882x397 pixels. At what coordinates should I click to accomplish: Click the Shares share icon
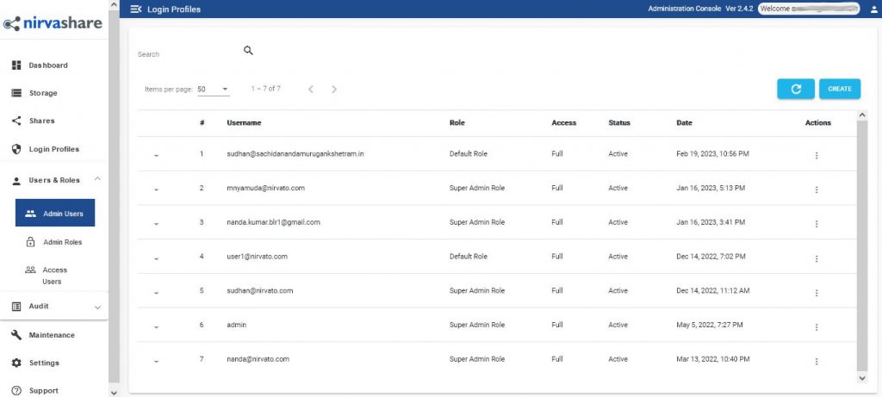pyautogui.click(x=16, y=121)
